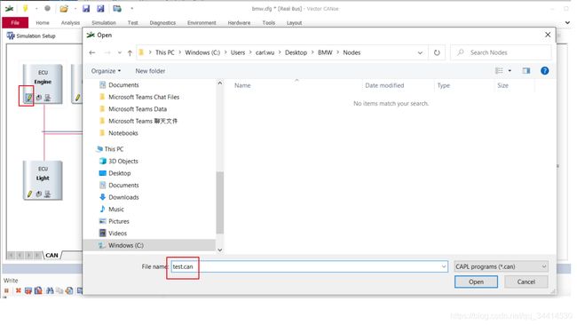Sort by the Type column header

(x=444, y=85)
